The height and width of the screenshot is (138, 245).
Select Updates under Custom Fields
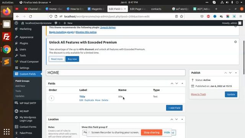(20, 96)
